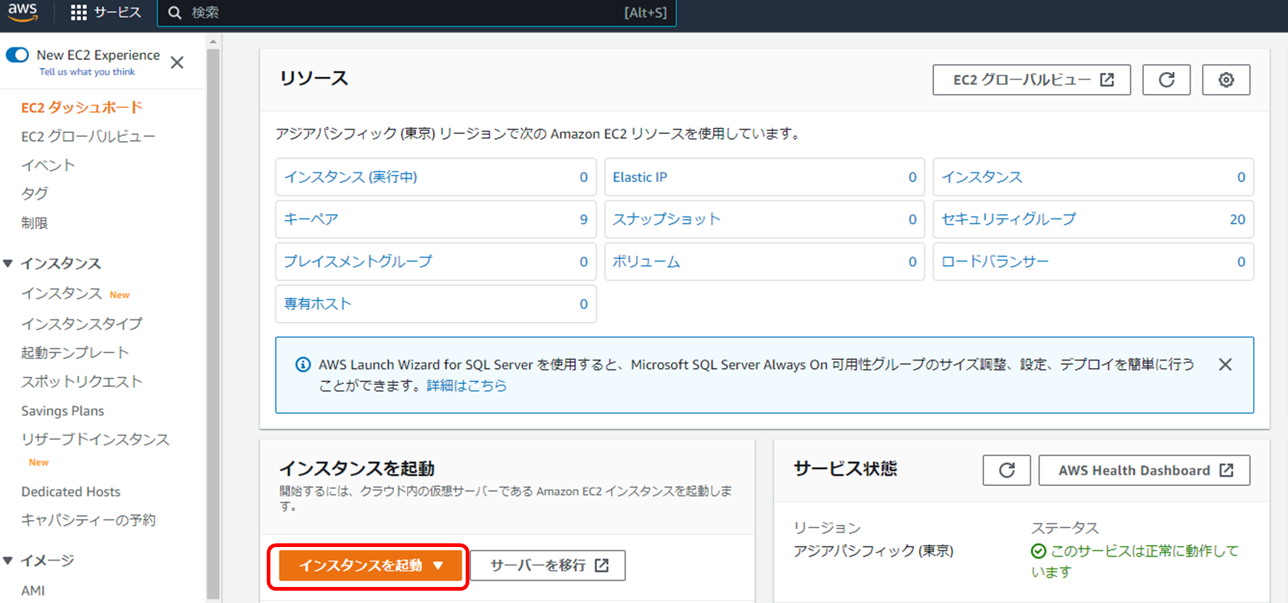Collapse the インスタンス sidebar section
Viewport: 1288px width, 603px height.
[7, 263]
